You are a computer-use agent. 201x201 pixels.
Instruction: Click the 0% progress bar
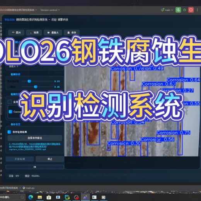35,167
